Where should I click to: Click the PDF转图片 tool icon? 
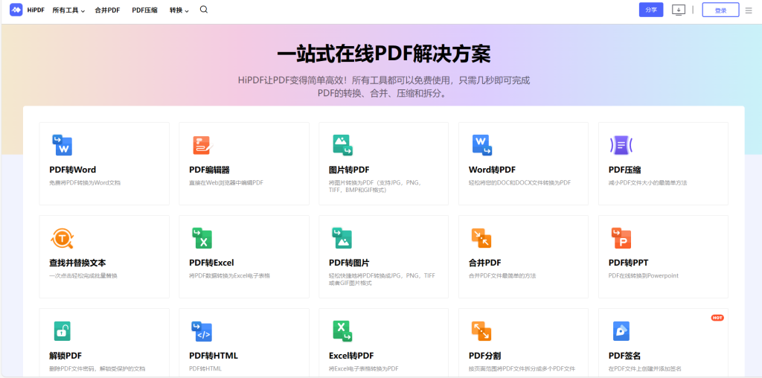coord(342,238)
